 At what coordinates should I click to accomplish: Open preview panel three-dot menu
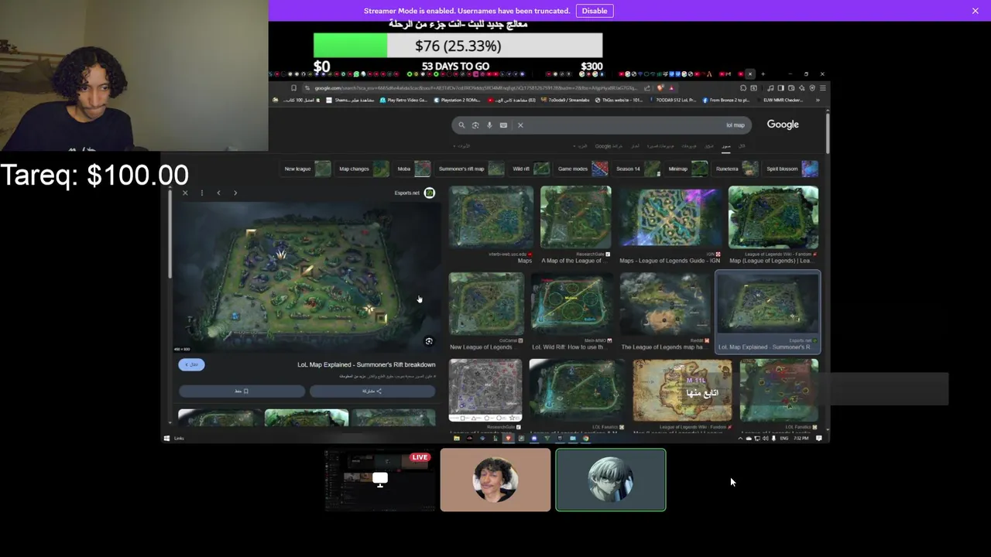click(201, 193)
